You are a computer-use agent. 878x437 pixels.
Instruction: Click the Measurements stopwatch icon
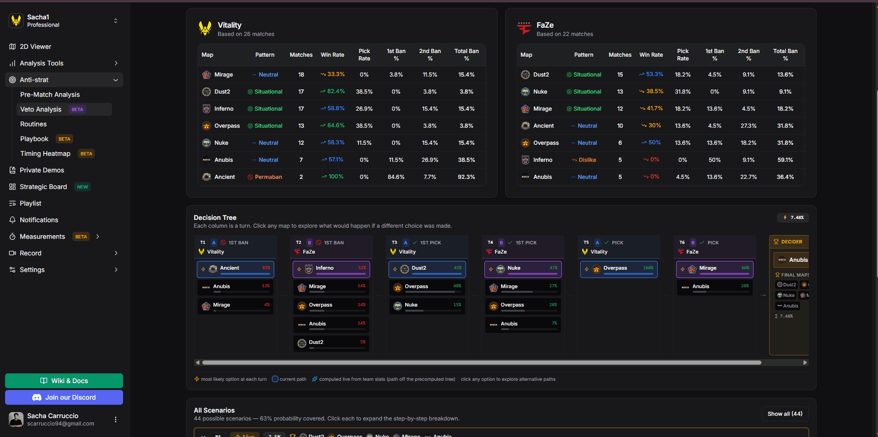[12, 236]
